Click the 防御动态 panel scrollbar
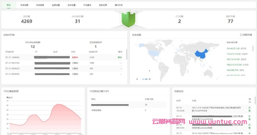Viewport: 257px width, 135px height. tap(255, 100)
